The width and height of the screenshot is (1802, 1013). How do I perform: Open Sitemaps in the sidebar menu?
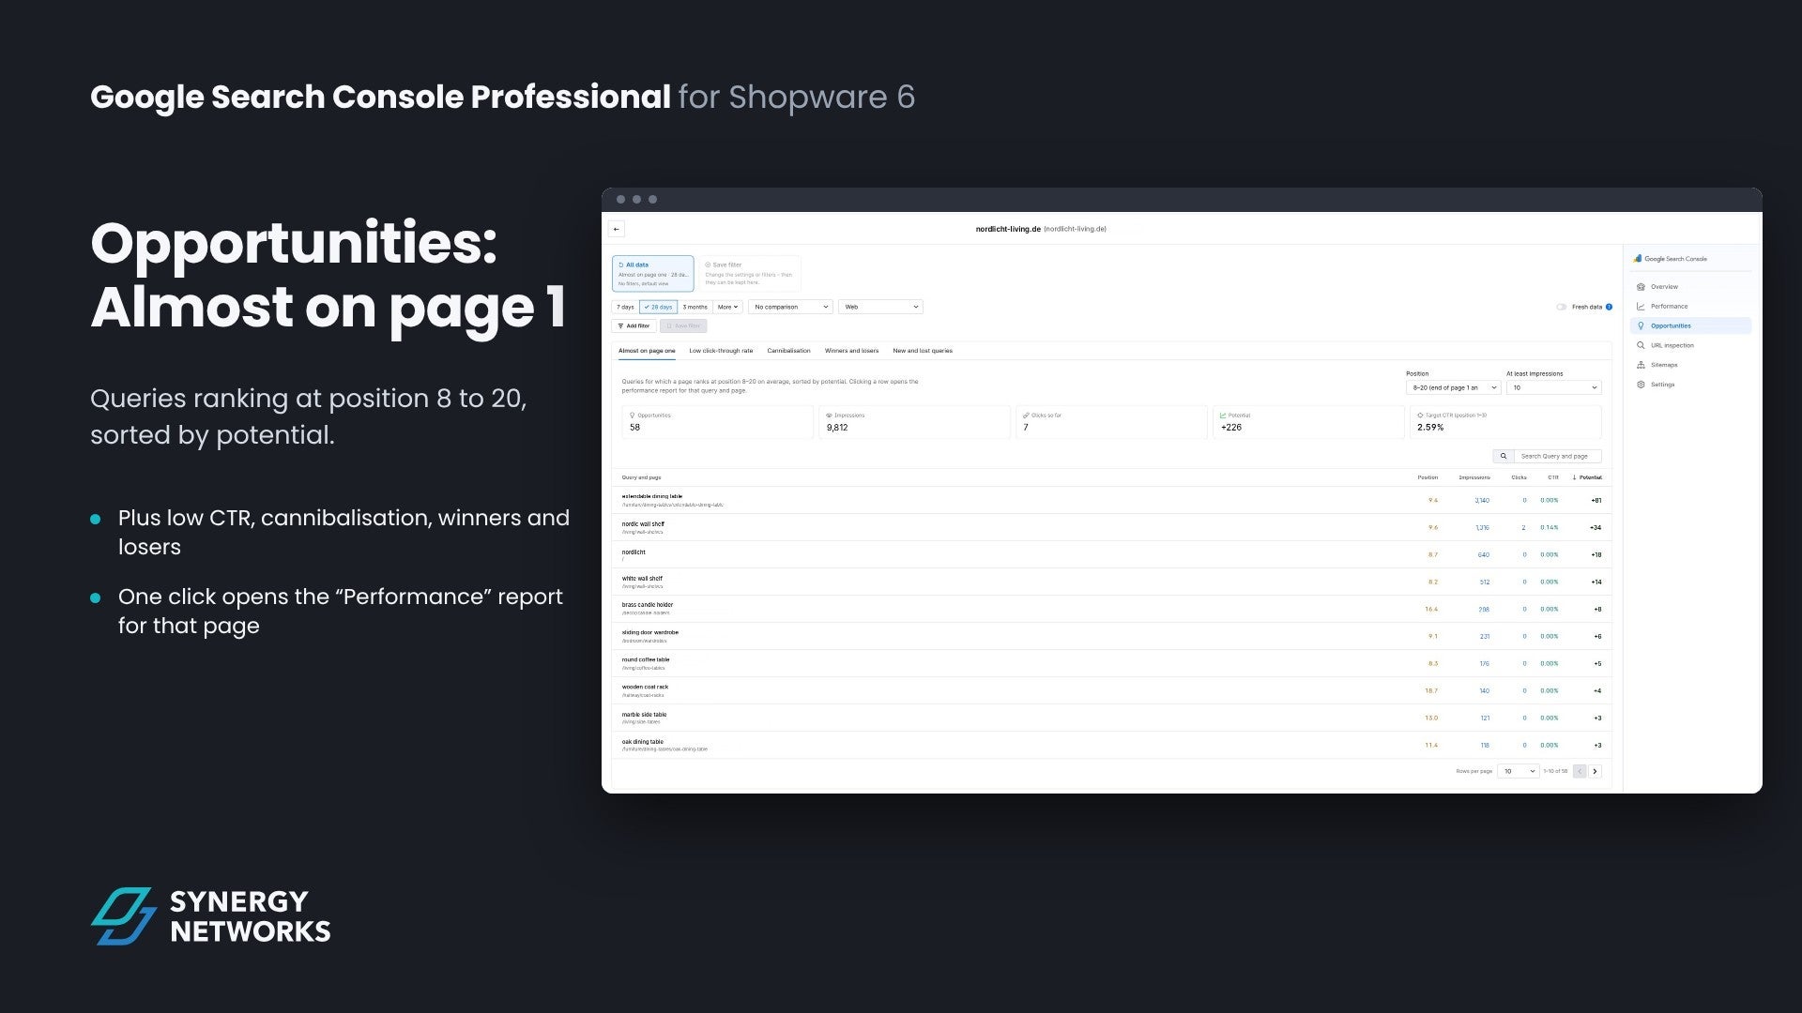(1690, 365)
